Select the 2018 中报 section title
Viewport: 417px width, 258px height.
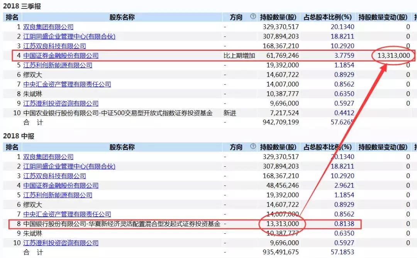19,136
